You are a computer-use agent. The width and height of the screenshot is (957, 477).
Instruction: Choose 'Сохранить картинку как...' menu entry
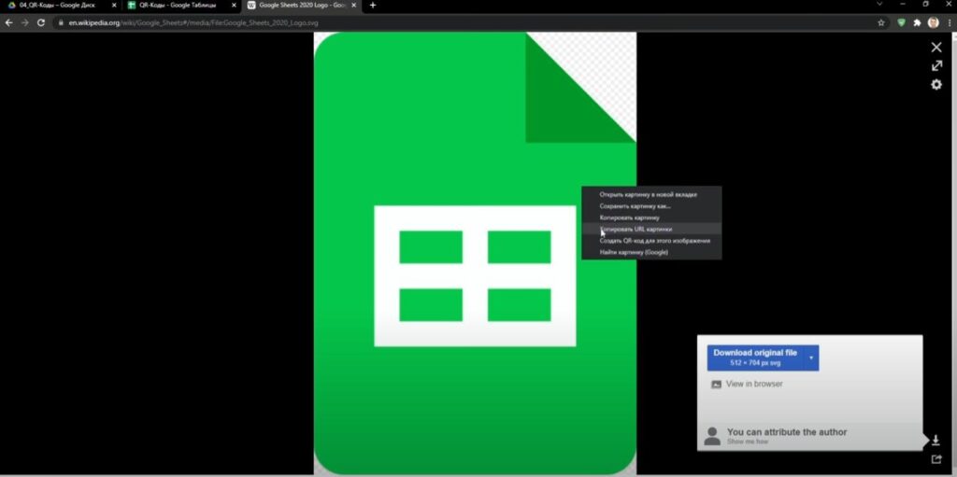(635, 205)
